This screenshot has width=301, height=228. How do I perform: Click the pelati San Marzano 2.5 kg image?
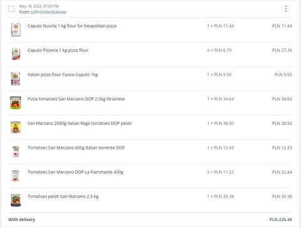click(16, 200)
